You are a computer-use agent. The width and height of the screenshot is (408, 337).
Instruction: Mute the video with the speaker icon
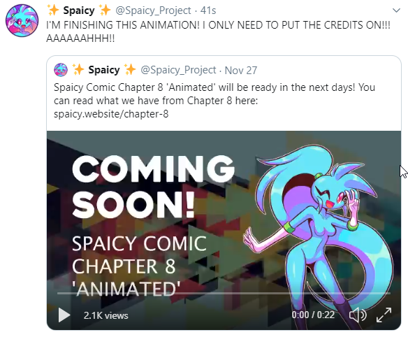tap(358, 315)
